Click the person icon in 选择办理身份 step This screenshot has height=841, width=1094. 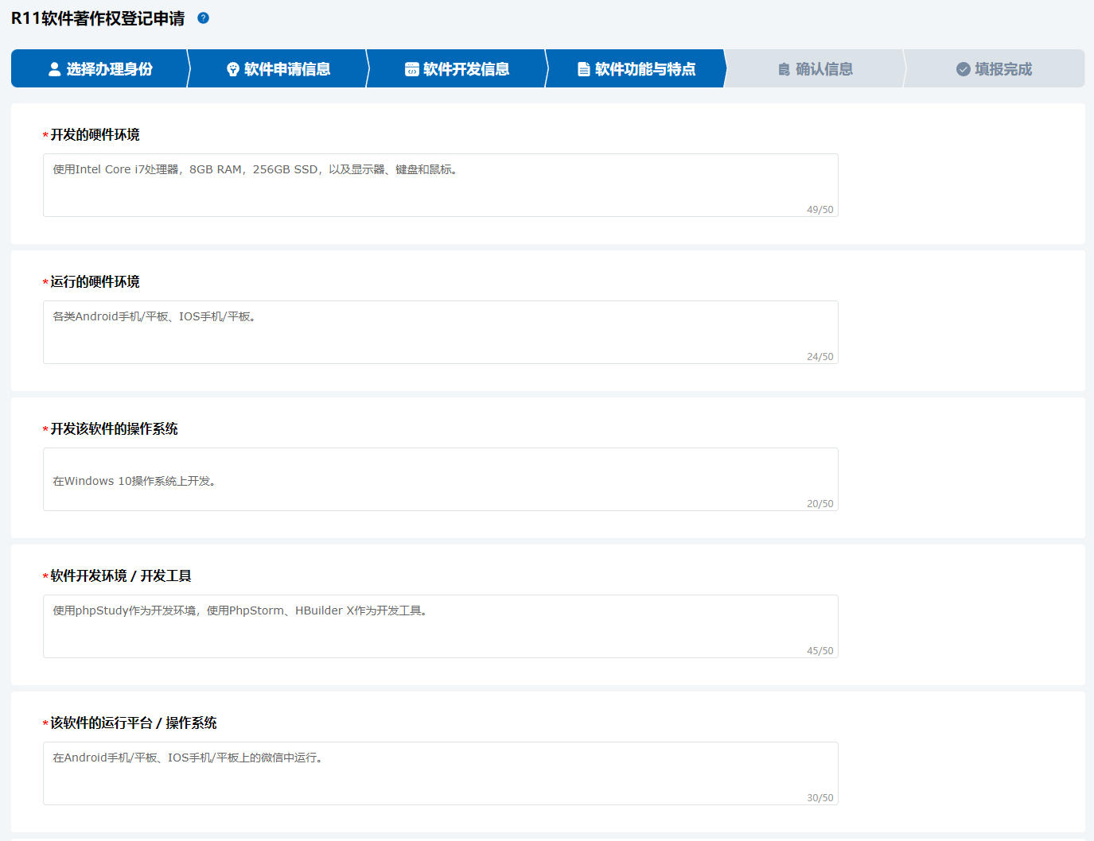click(54, 69)
